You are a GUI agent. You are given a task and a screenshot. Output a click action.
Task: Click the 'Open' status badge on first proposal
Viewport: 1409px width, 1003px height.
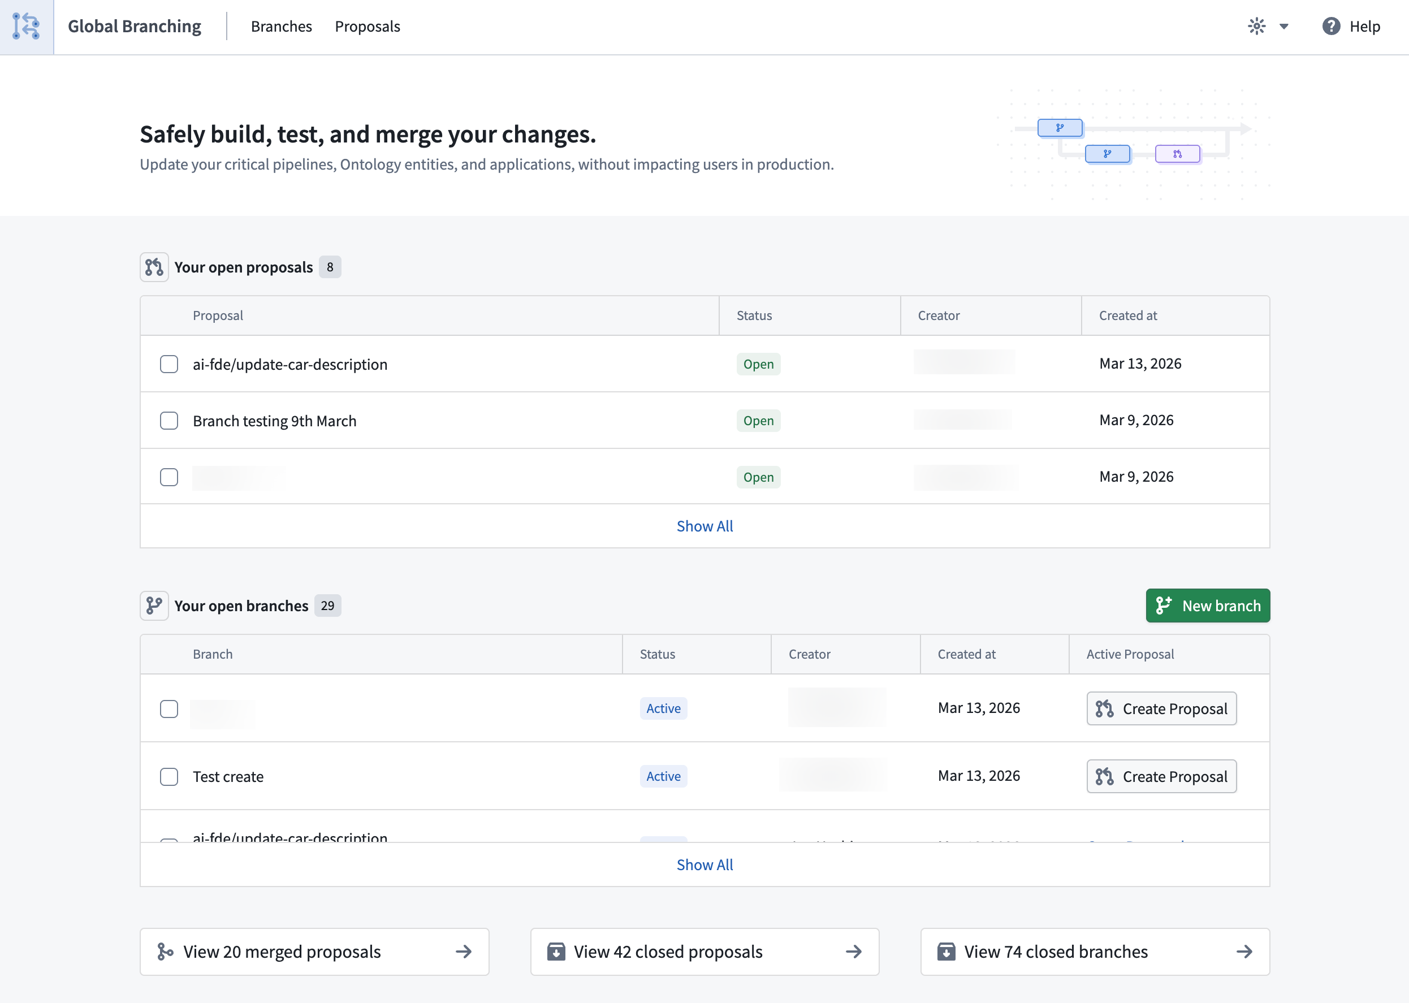(x=758, y=364)
